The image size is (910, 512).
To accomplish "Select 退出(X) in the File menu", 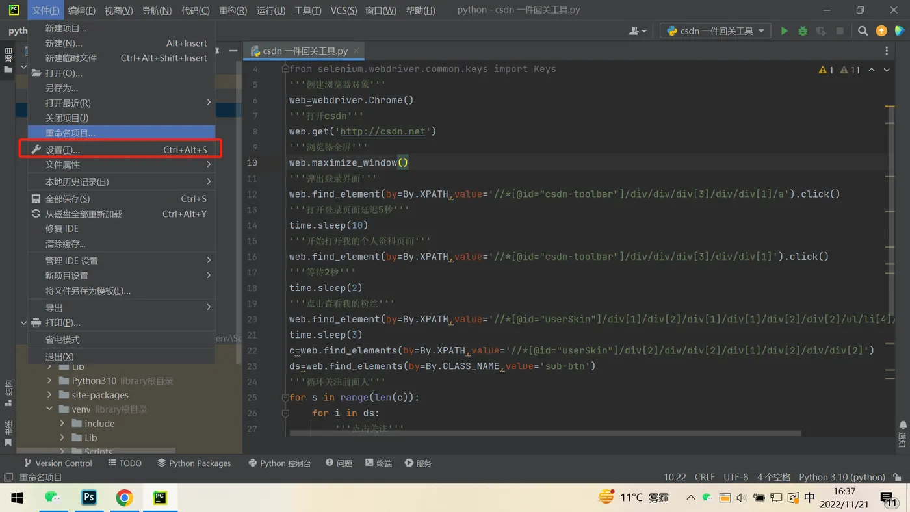I will pos(122,357).
